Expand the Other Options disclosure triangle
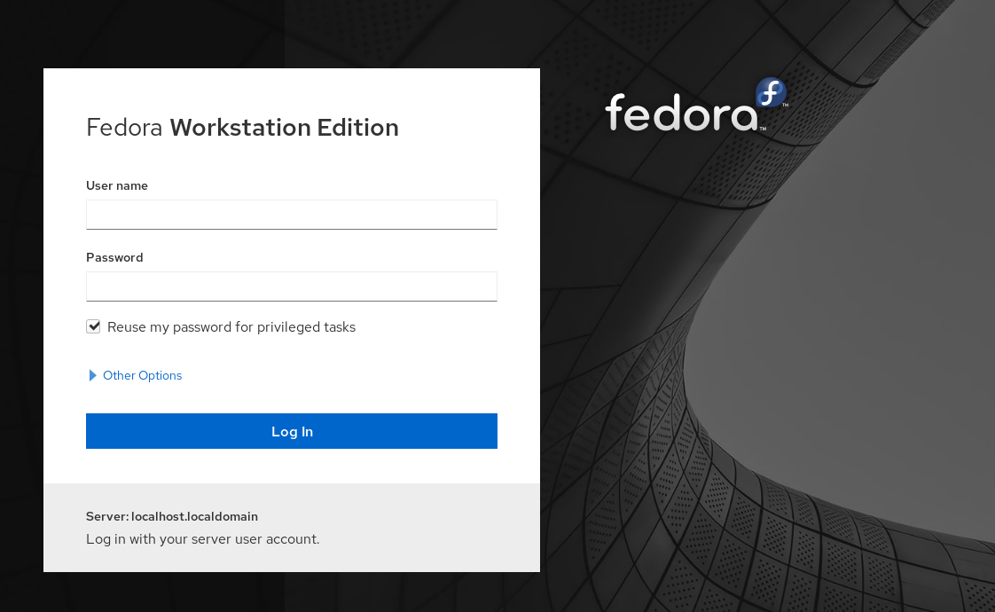This screenshot has height=612, width=995. click(x=93, y=375)
